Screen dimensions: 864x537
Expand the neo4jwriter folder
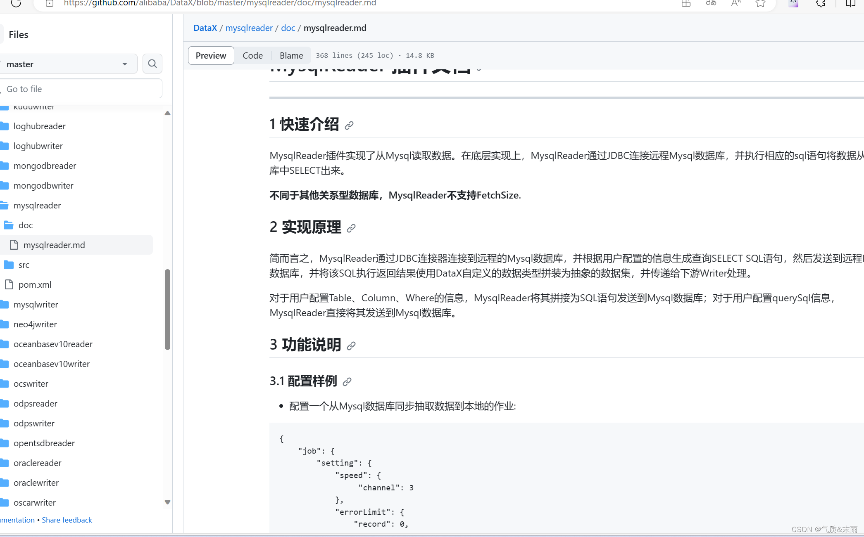(35, 324)
